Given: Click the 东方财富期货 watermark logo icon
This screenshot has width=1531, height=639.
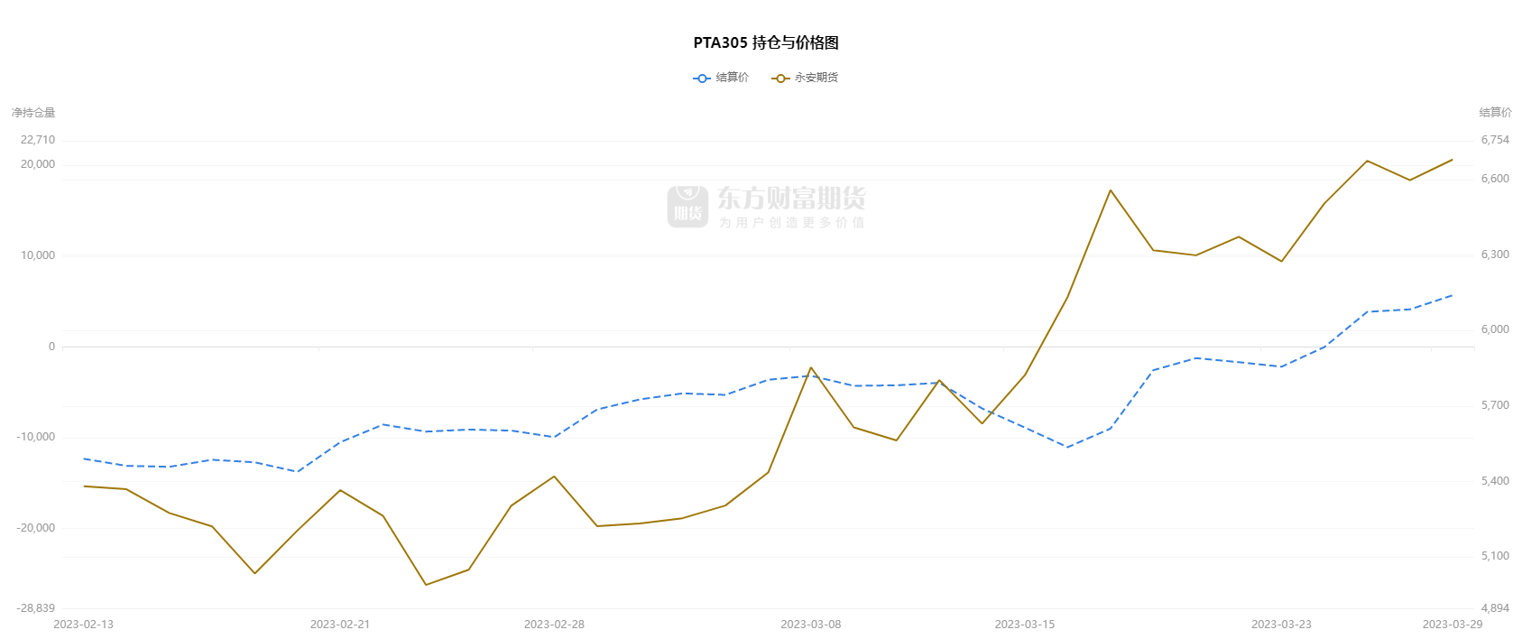Looking at the screenshot, I should 688,207.
